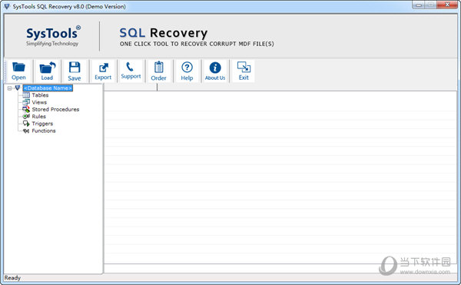Click the Save toolbar icon
The height and width of the screenshot is (285, 461).
tap(75, 71)
